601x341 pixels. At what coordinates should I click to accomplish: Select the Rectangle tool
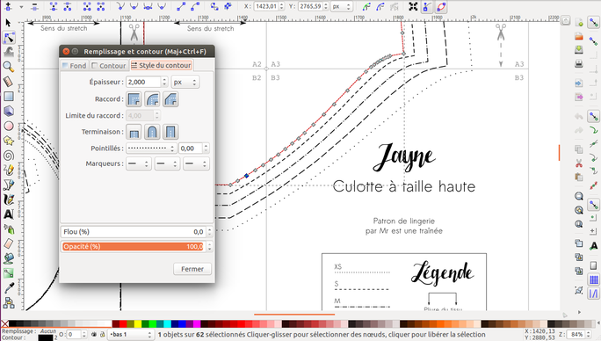(8, 97)
